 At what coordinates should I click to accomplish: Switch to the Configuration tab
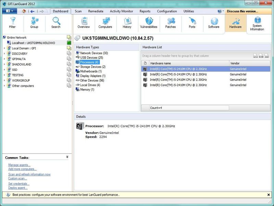pyautogui.click(x=167, y=11)
